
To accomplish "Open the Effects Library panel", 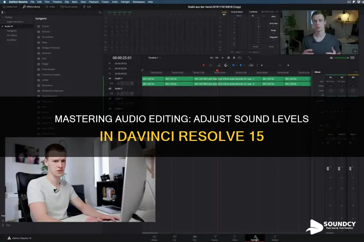I will 31,7.
